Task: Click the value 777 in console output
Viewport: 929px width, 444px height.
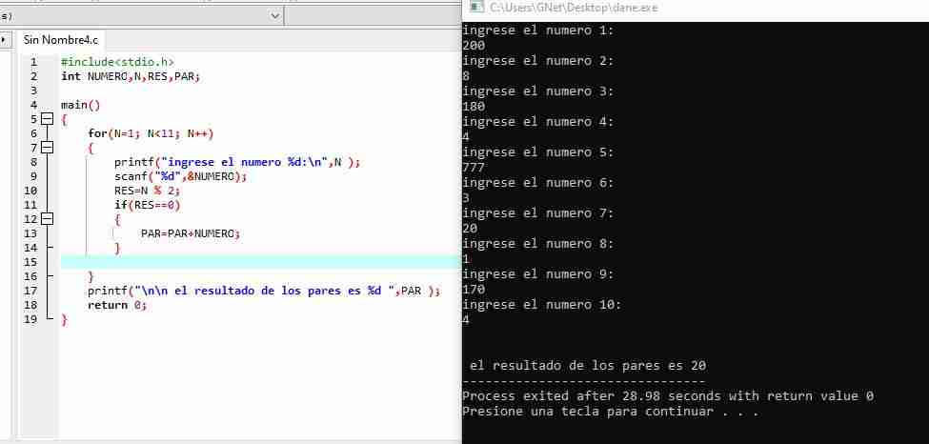Action: (474, 168)
